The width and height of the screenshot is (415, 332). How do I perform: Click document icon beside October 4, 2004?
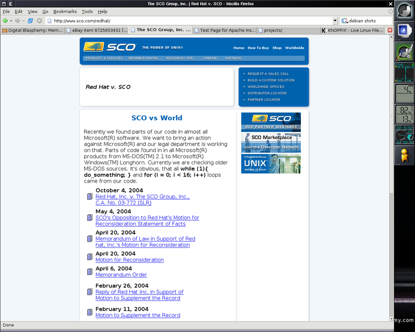tap(90, 197)
